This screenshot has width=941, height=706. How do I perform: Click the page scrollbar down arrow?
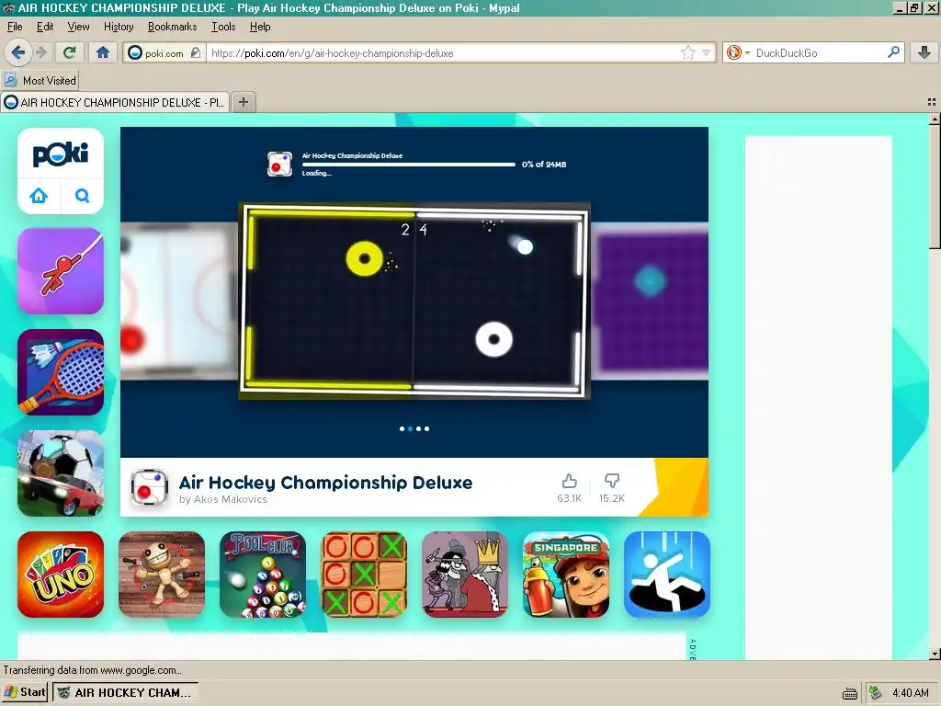coord(935,654)
